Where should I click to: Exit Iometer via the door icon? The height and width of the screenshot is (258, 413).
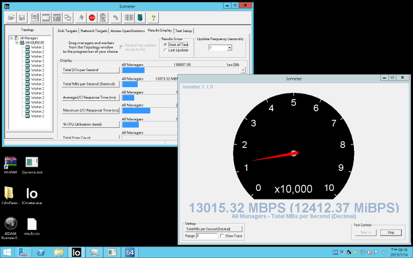140,18
